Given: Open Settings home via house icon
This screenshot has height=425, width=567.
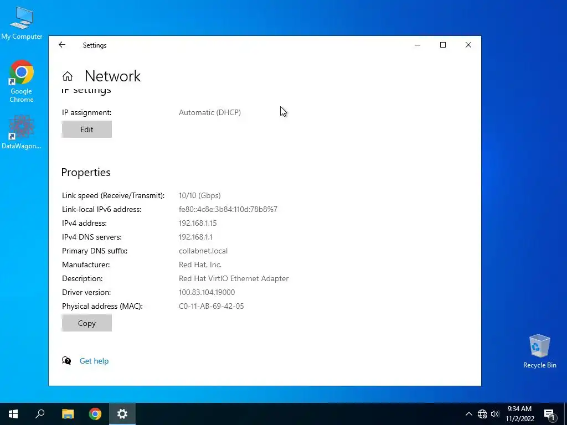Looking at the screenshot, I should click(x=67, y=76).
